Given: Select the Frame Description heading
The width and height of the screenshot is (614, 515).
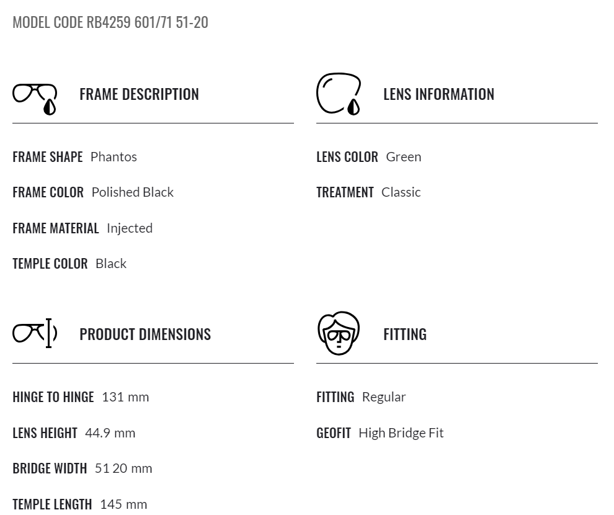Looking at the screenshot, I should pyautogui.click(x=139, y=94).
